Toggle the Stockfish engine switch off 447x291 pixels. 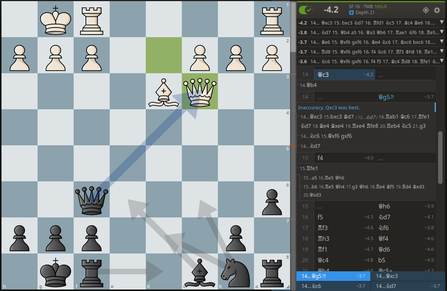[x=306, y=10]
